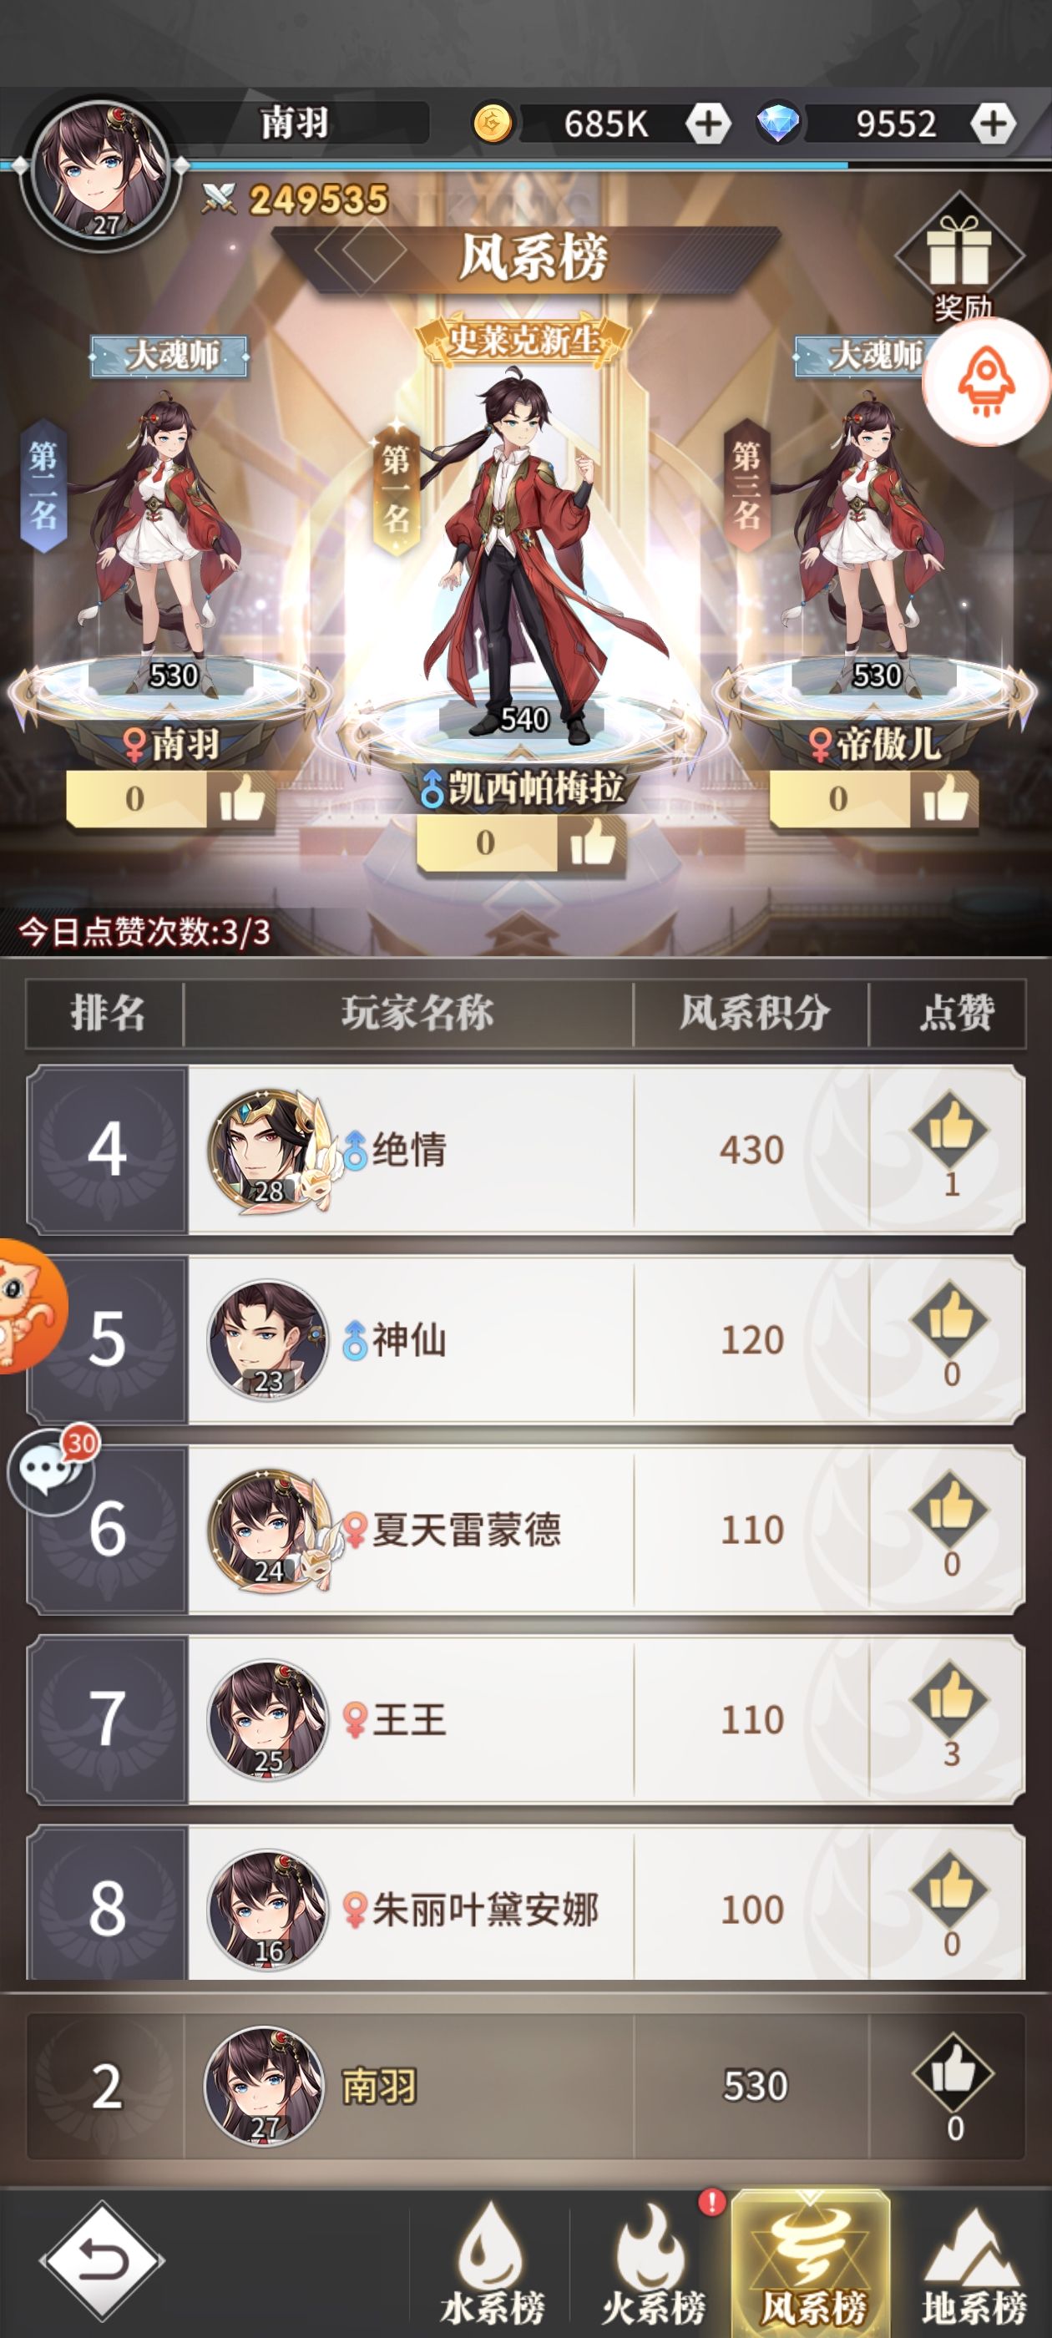This screenshot has width=1052, height=2338.
Task: Select the 风系榜 tab
Action: pyautogui.click(x=812, y=2264)
